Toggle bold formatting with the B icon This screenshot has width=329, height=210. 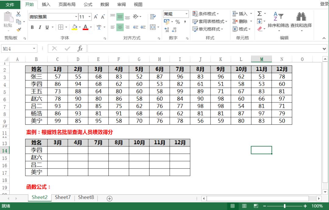pos(32,27)
